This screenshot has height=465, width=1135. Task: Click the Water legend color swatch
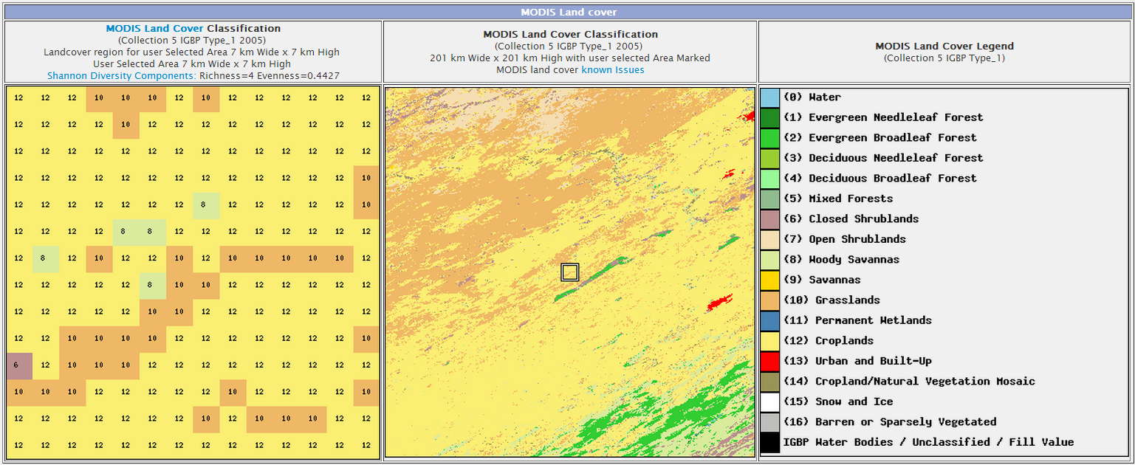tap(770, 97)
